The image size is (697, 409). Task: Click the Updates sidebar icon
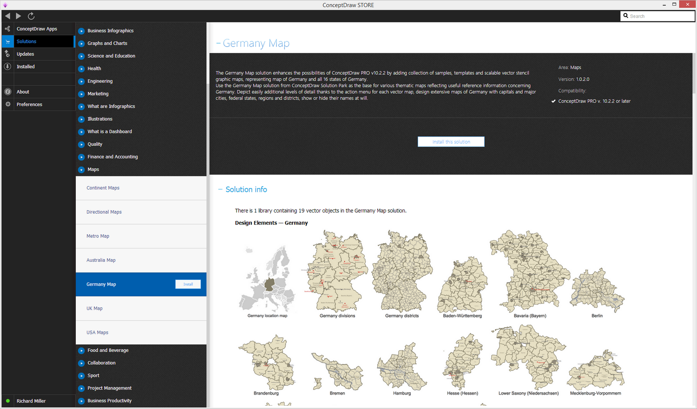click(x=7, y=54)
